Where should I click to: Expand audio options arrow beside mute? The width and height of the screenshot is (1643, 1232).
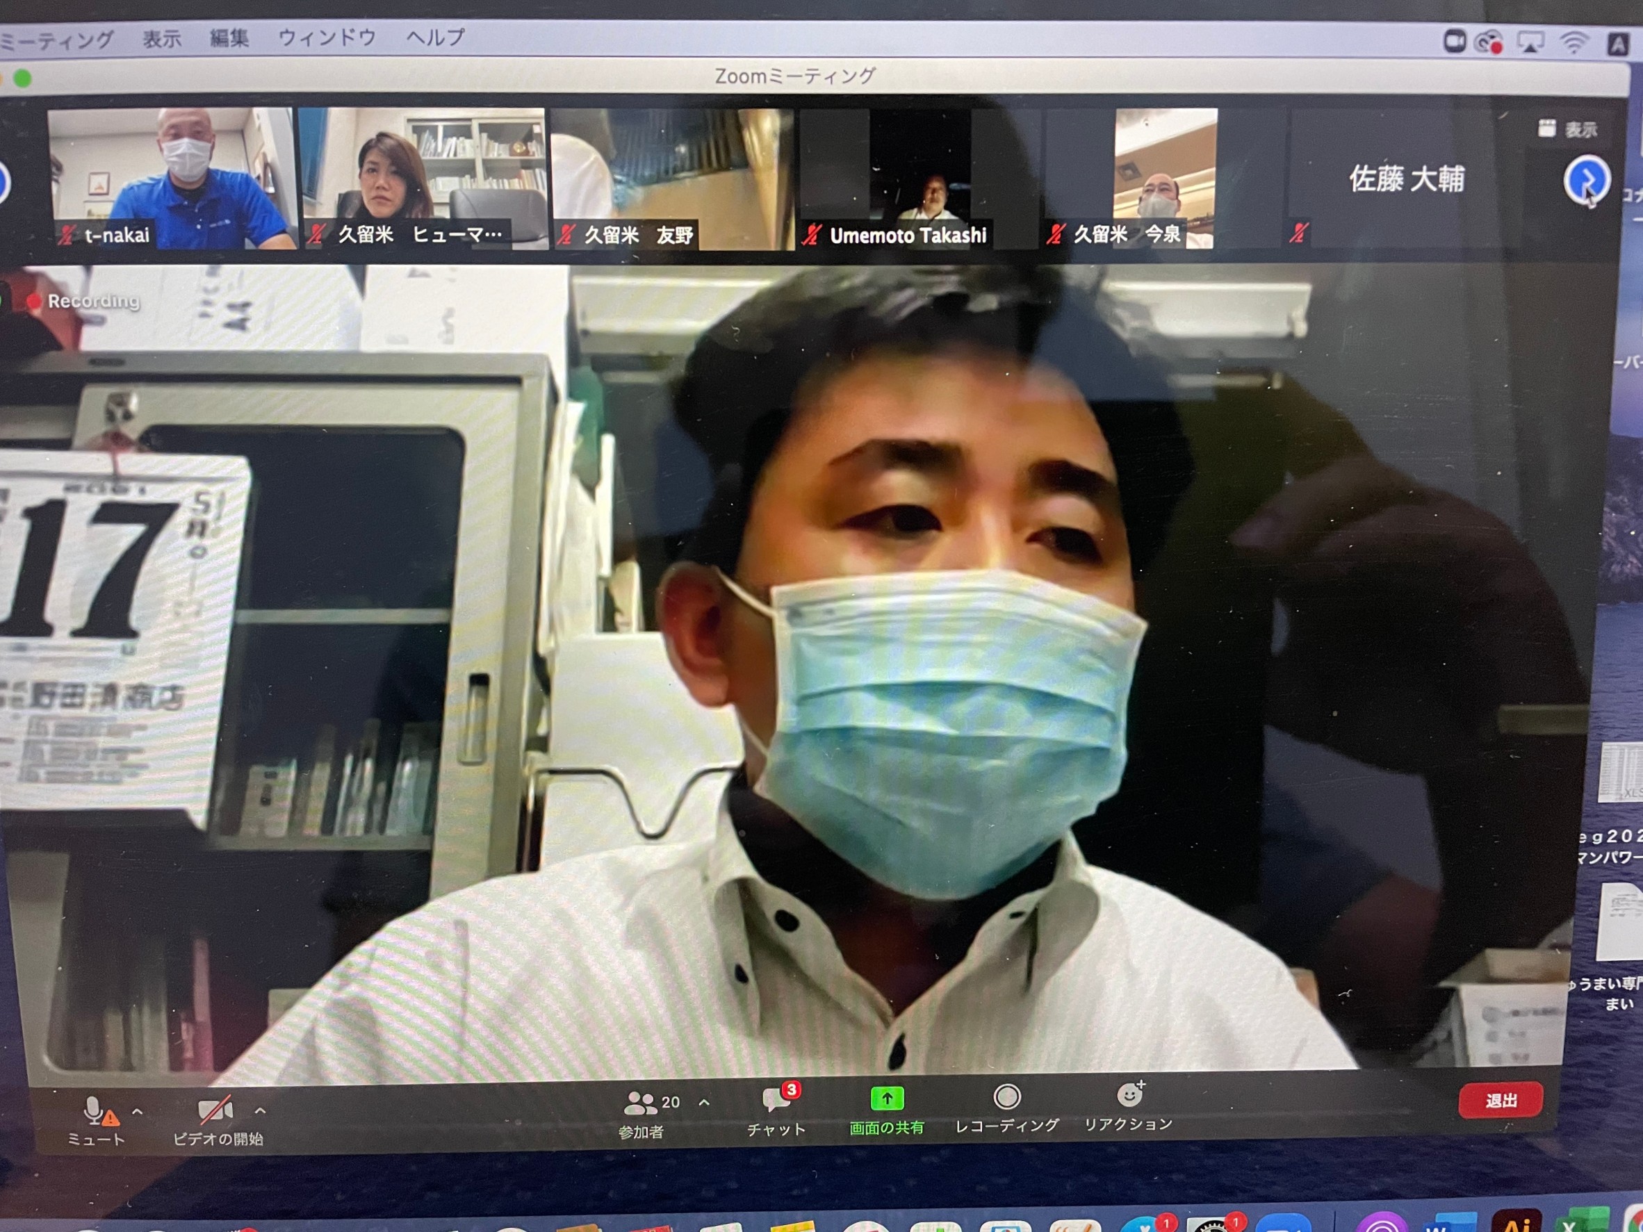click(x=138, y=1112)
